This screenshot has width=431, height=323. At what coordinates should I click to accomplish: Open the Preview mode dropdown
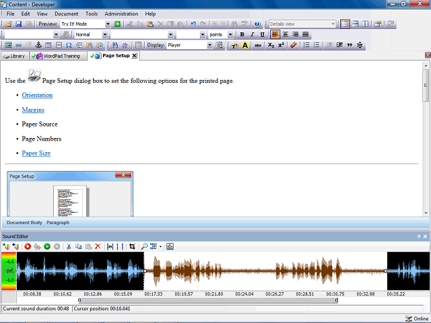(108, 24)
